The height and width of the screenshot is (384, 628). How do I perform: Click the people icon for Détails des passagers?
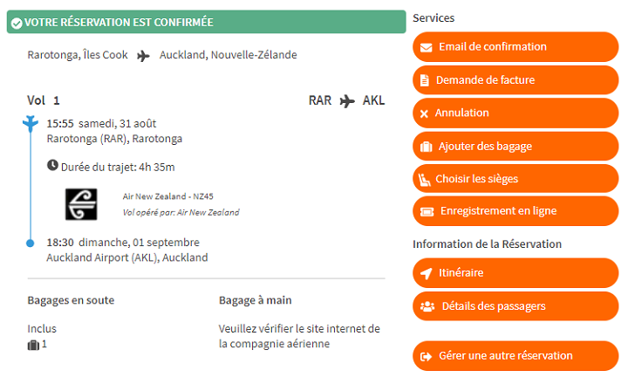point(427,306)
